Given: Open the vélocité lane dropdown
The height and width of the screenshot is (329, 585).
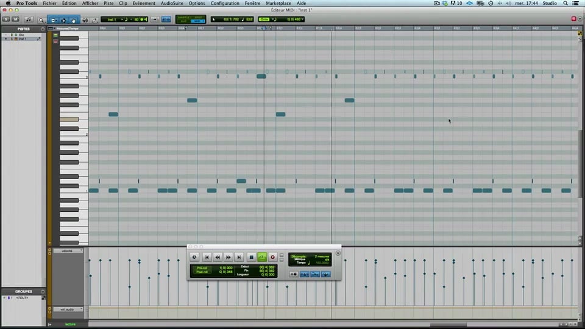Looking at the screenshot, I should pyautogui.click(x=68, y=250).
